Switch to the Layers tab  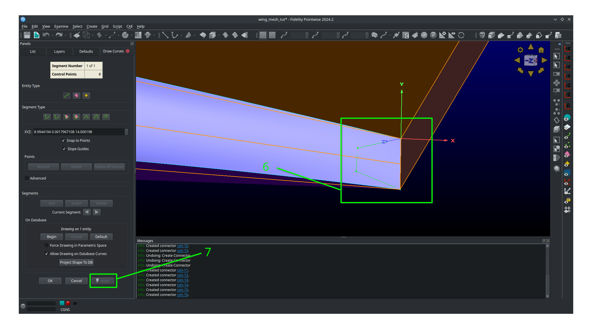point(59,51)
